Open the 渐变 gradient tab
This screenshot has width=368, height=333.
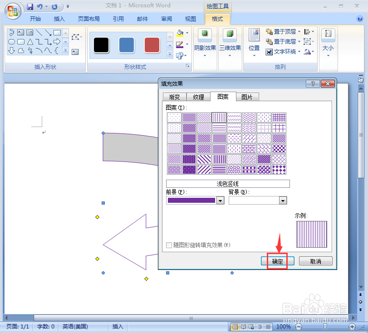point(174,97)
